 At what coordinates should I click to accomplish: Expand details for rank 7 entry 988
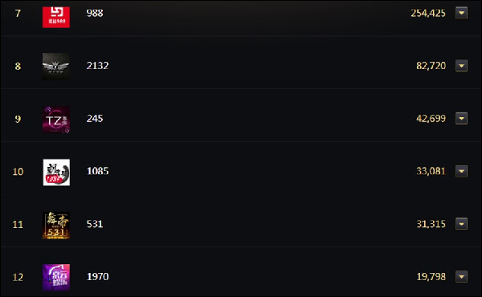(461, 13)
